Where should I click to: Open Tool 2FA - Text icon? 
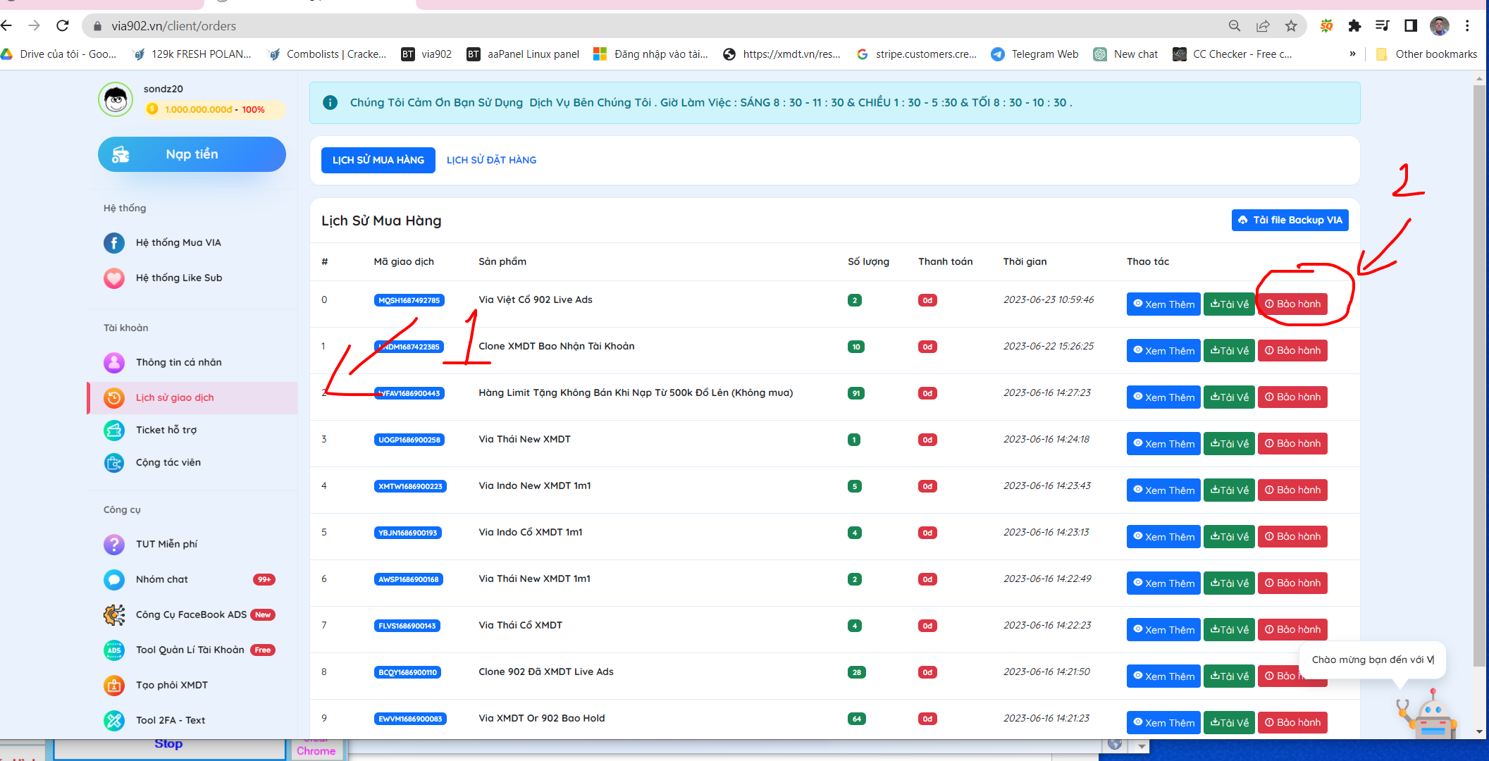point(114,720)
